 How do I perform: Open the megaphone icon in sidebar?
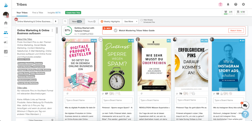tap(6, 42)
